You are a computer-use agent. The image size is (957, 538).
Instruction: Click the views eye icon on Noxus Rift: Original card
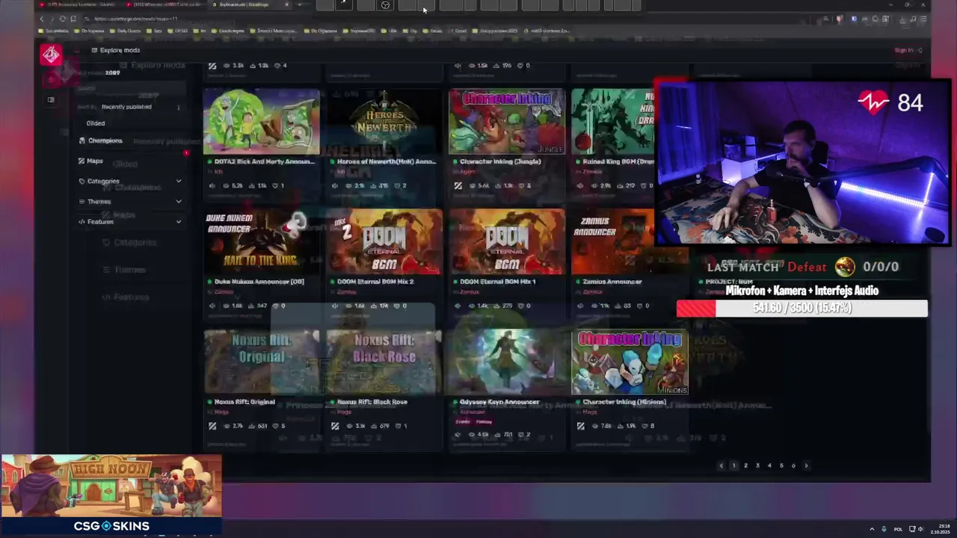[x=227, y=426]
